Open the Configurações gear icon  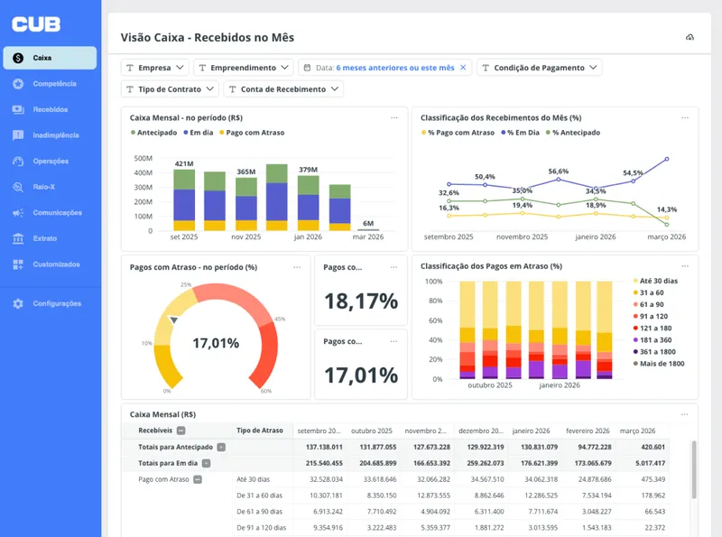tap(18, 304)
